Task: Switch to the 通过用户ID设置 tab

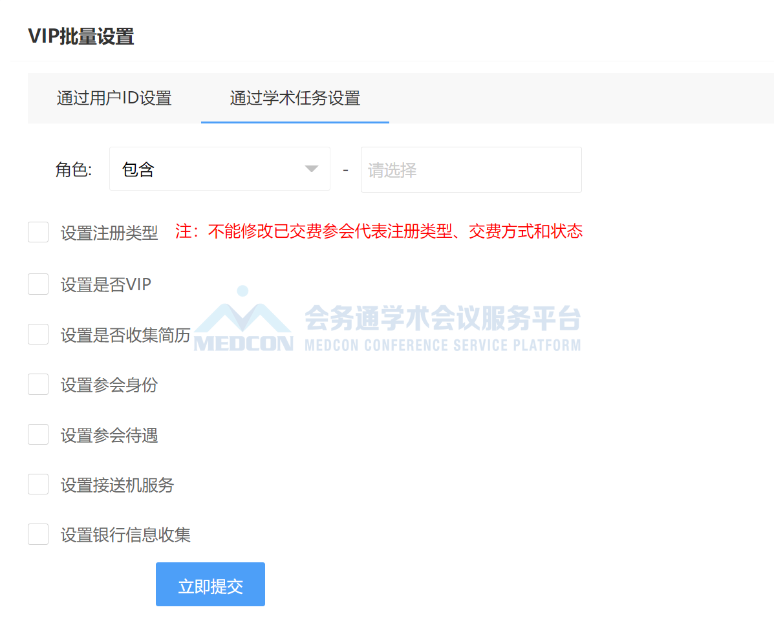Action: coord(114,98)
